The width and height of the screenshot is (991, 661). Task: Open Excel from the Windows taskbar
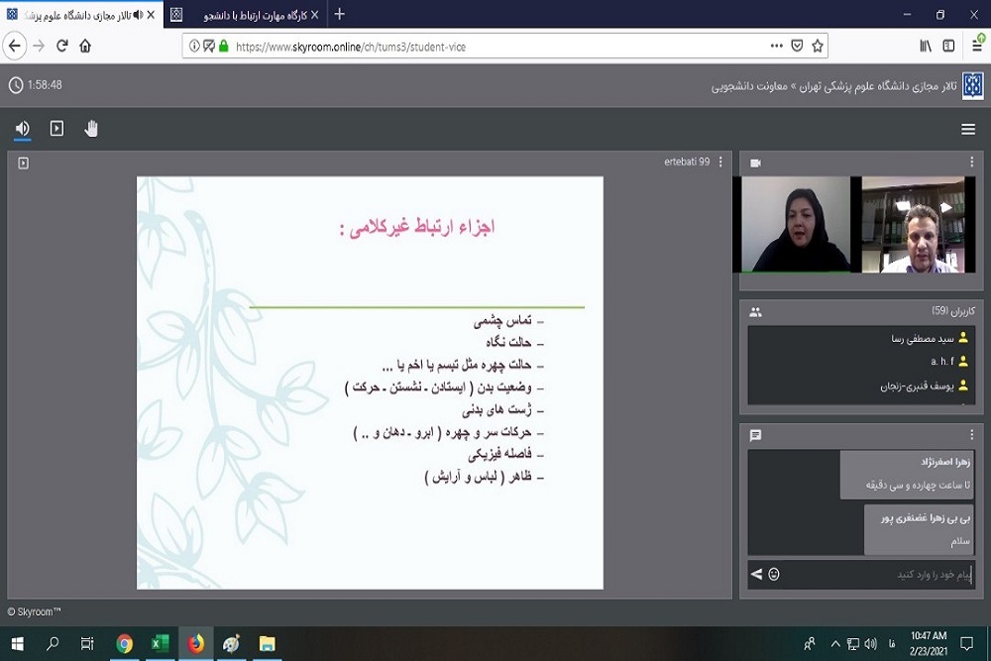pyautogui.click(x=159, y=644)
